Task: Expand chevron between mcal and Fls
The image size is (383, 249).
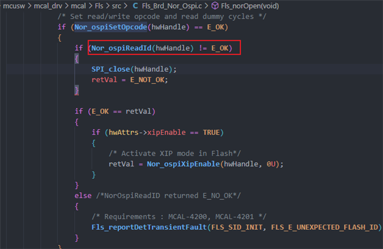Action: tap(90, 6)
